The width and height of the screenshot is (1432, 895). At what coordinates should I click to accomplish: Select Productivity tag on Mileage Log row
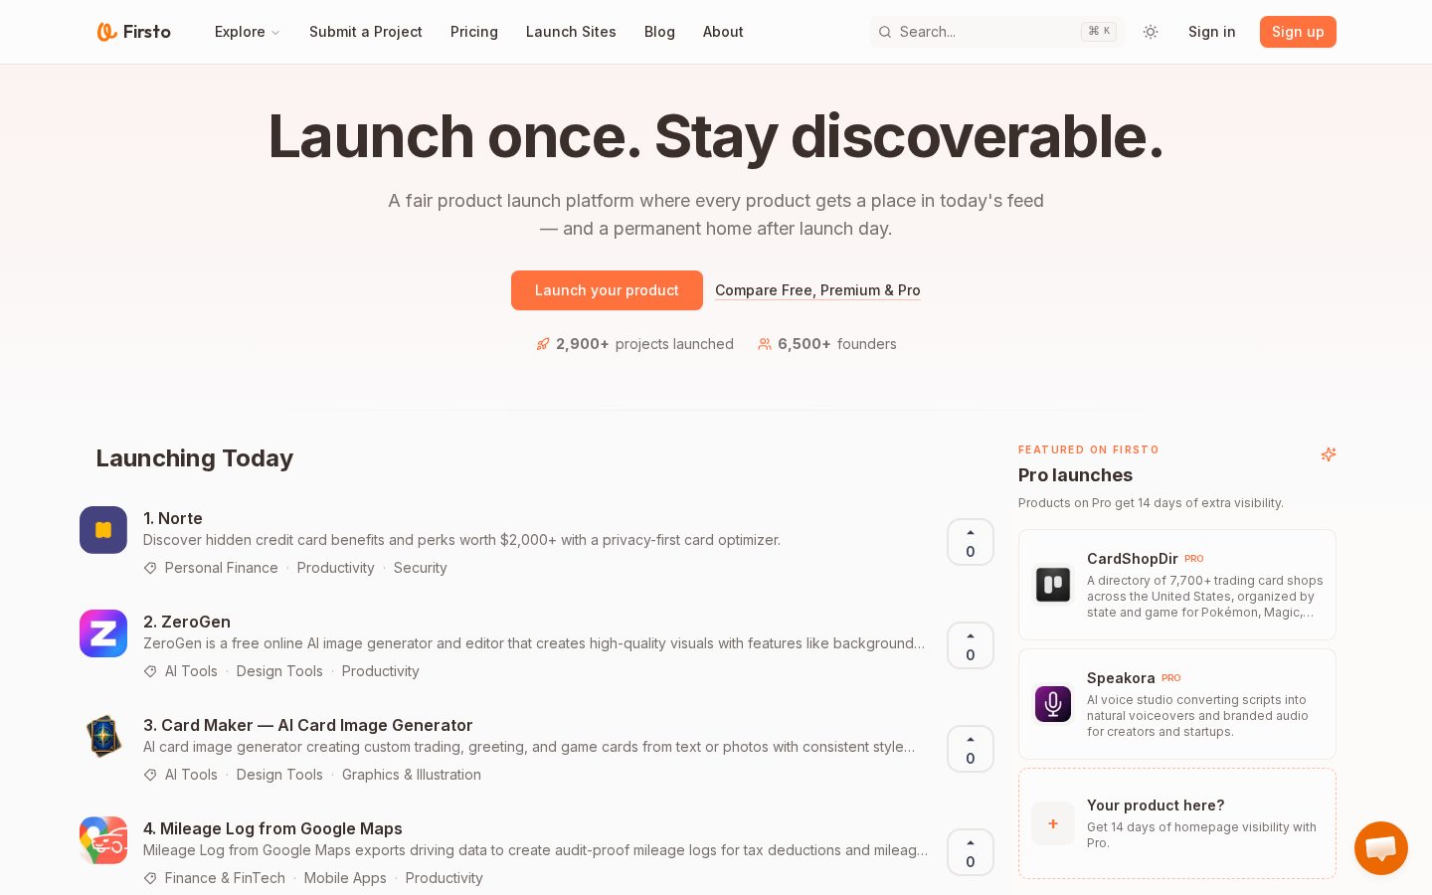445,878
